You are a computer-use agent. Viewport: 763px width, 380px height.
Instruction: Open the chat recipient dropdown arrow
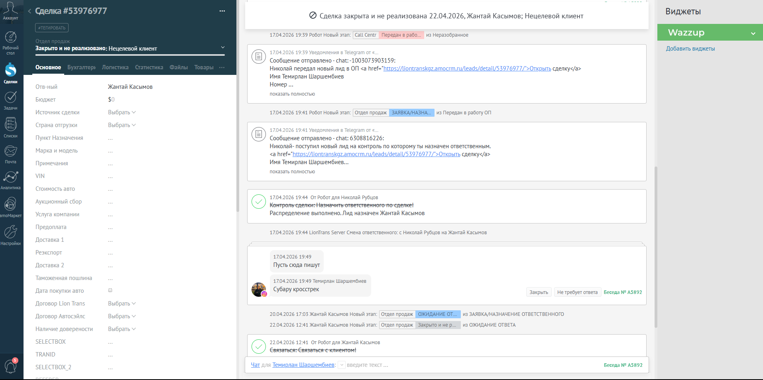(x=342, y=365)
